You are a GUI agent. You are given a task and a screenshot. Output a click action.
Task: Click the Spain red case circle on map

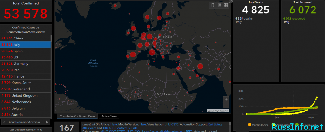[x=133, y=55]
